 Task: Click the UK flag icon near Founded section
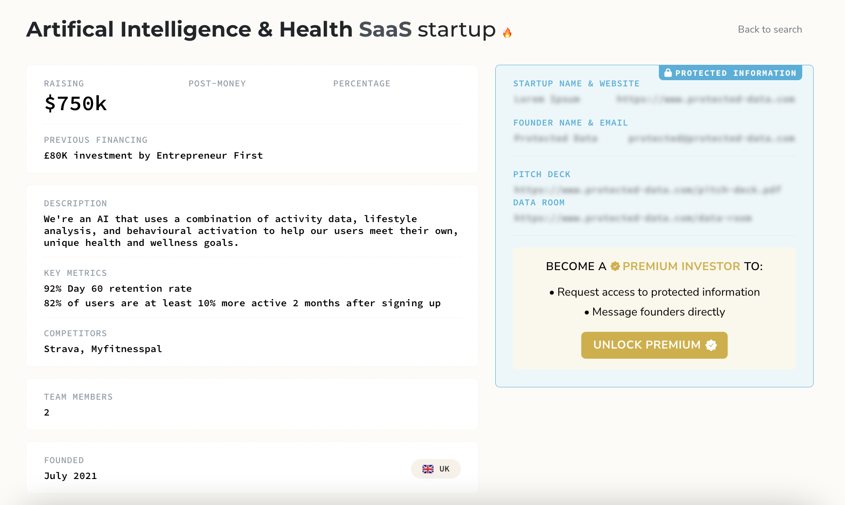coord(427,469)
